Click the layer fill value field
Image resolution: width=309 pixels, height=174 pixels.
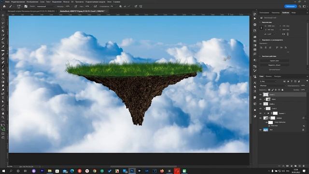coord(303,90)
